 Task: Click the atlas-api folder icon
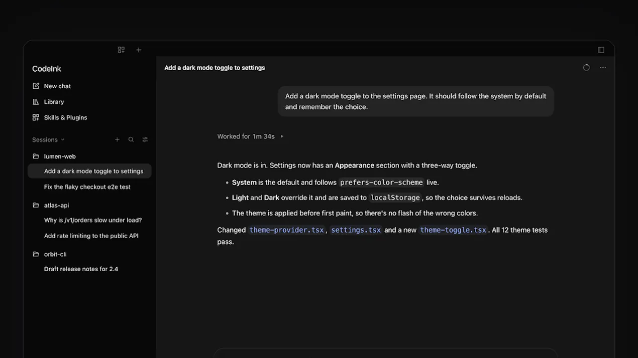click(36, 205)
